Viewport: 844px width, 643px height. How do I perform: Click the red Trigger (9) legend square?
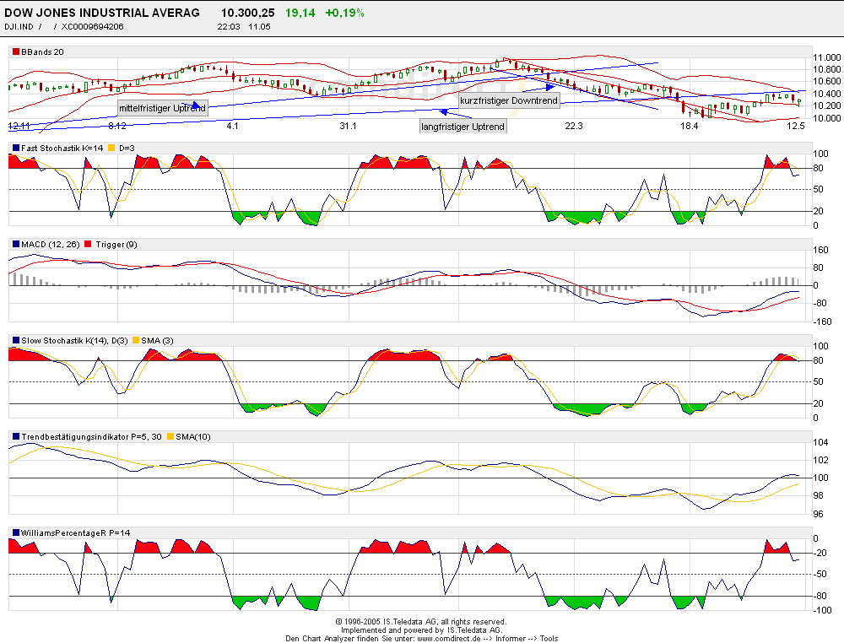(x=89, y=245)
